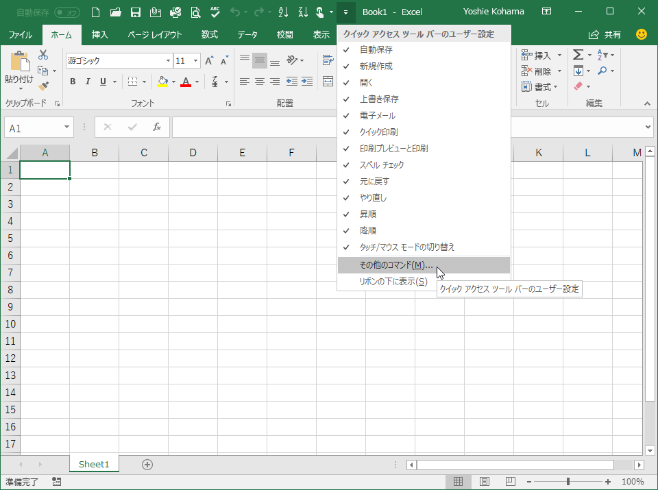Open the Name Box dropdown arrow

click(x=66, y=127)
